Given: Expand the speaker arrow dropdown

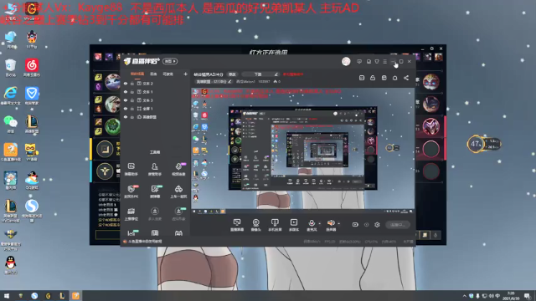Looking at the screenshot, I should pos(338,223).
